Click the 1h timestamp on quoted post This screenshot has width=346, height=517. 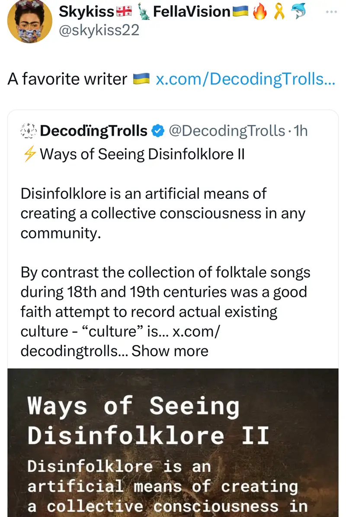point(300,130)
